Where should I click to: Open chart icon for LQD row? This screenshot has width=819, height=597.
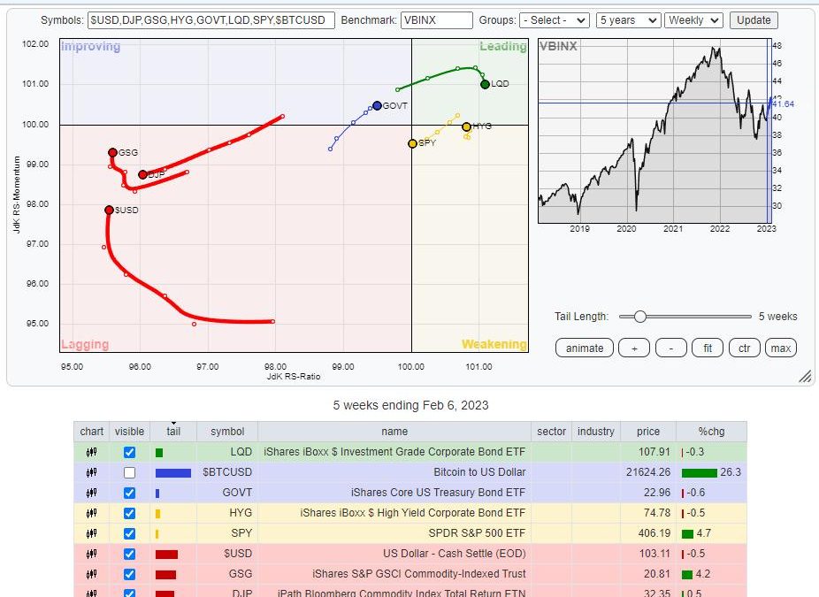[91, 452]
